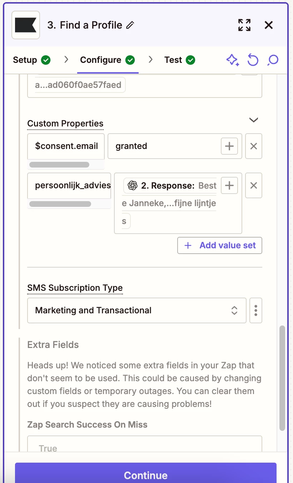Viewport: 293px width, 483px height.
Task: Expand step panel to fullscreen
Action: tap(244, 25)
